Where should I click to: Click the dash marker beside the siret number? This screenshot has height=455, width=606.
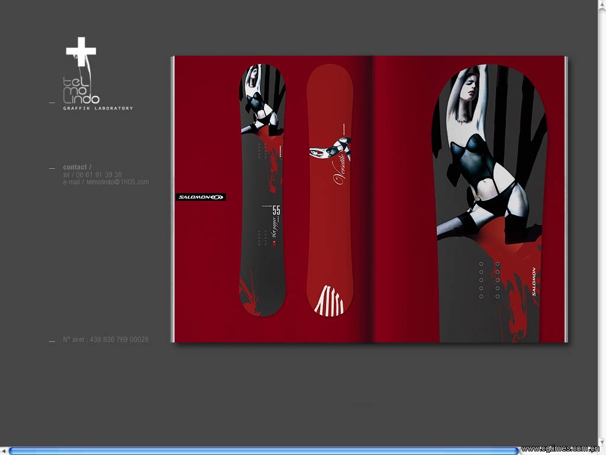(52, 341)
